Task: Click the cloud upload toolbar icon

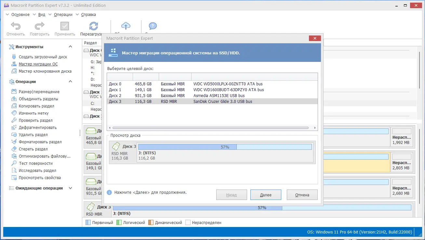Action: pyautogui.click(x=126, y=26)
